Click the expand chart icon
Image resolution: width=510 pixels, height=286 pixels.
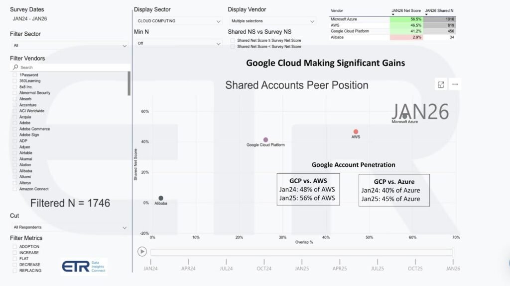[x=440, y=84]
